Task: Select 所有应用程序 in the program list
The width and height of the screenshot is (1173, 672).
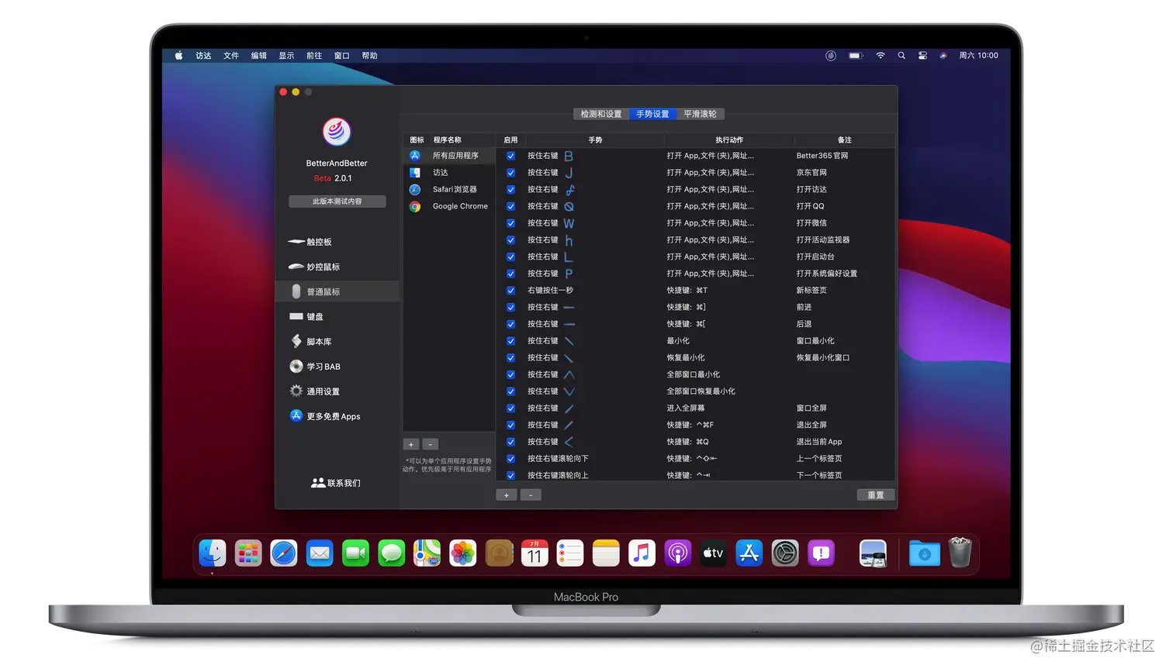Action: click(x=449, y=156)
